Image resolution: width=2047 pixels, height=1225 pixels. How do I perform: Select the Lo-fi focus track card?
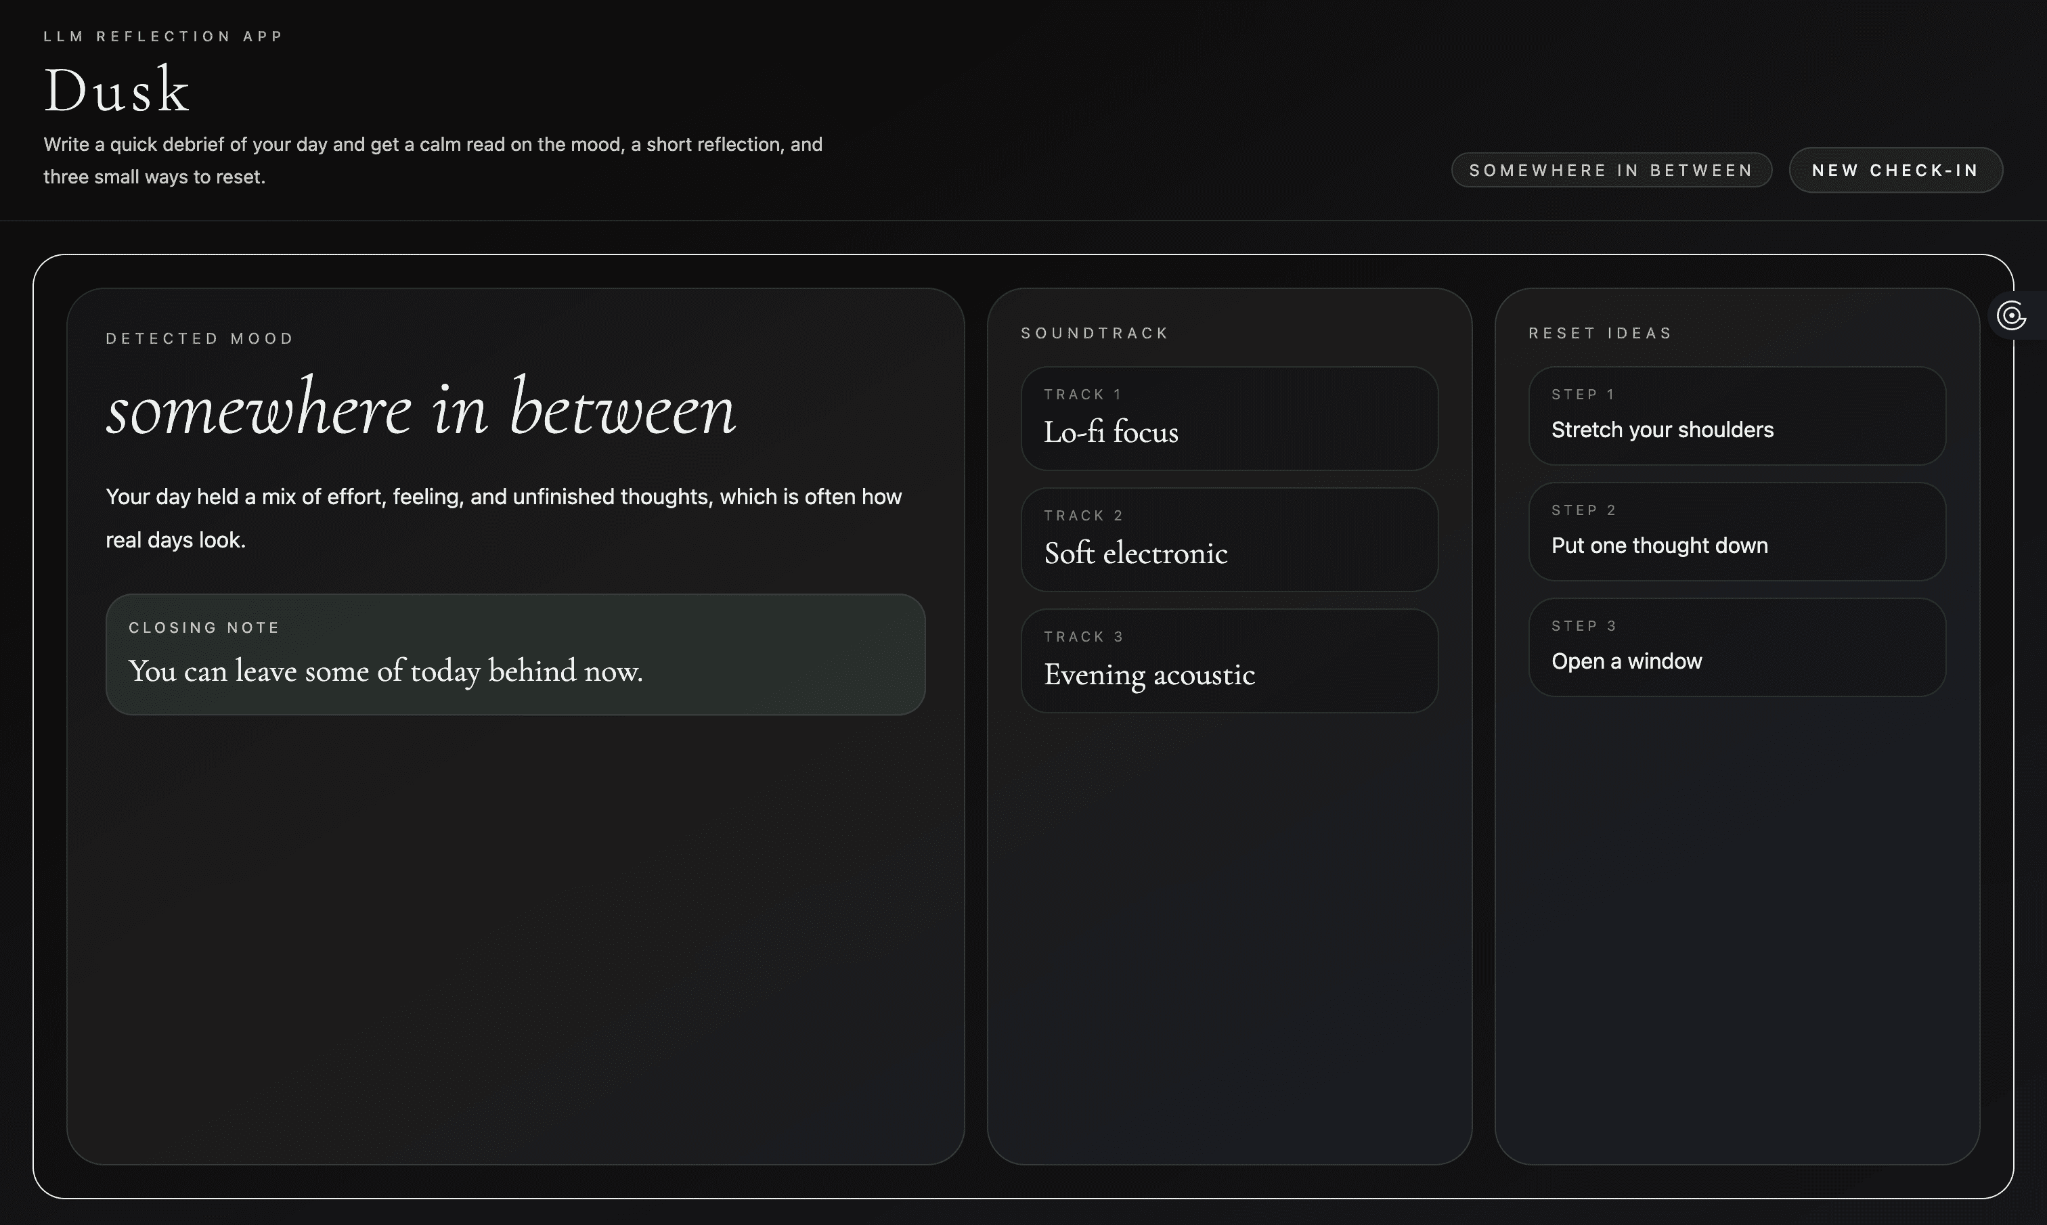[1228, 418]
